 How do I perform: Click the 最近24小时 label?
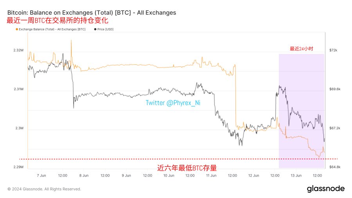coord(301,49)
